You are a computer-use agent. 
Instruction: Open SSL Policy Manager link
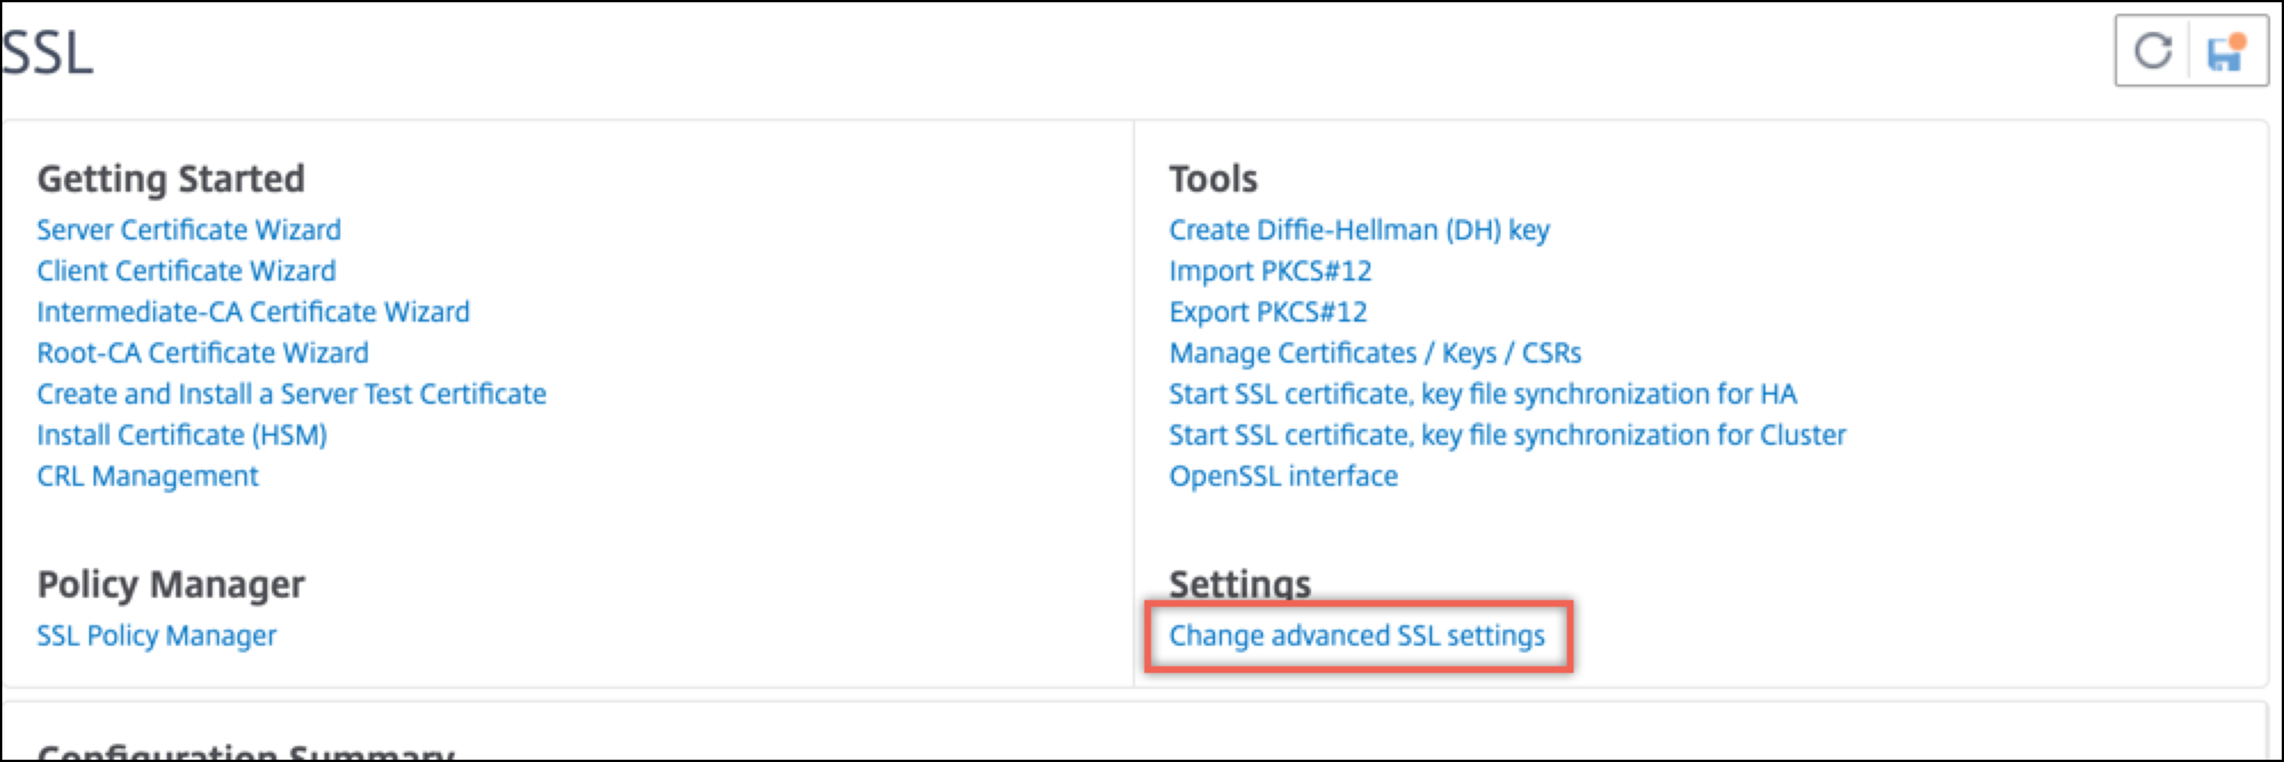point(157,635)
